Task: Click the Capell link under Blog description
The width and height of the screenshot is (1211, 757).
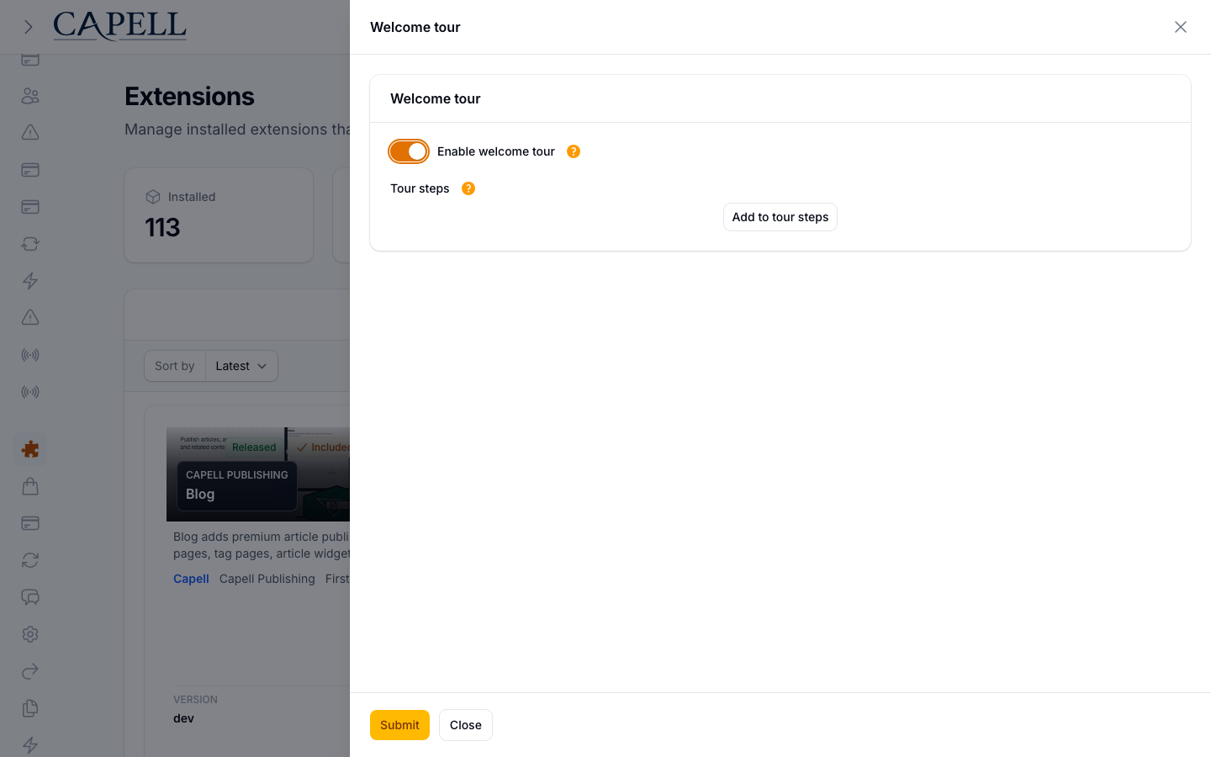Action: pos(191,579)
